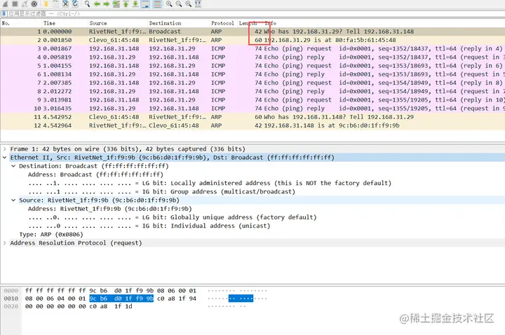The image size is (505, 335).
Task: Select packet 5 at time 1.004155
Action: pos(252,66)
